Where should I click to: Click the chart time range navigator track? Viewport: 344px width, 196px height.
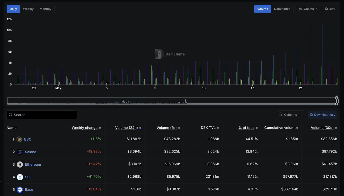171,101
